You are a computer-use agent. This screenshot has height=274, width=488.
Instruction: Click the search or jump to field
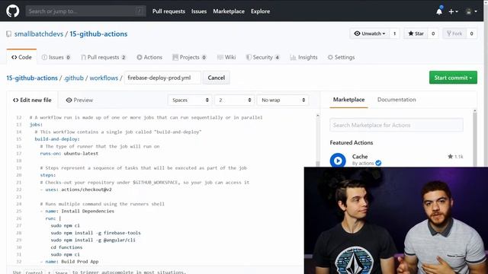coord(85,11)
